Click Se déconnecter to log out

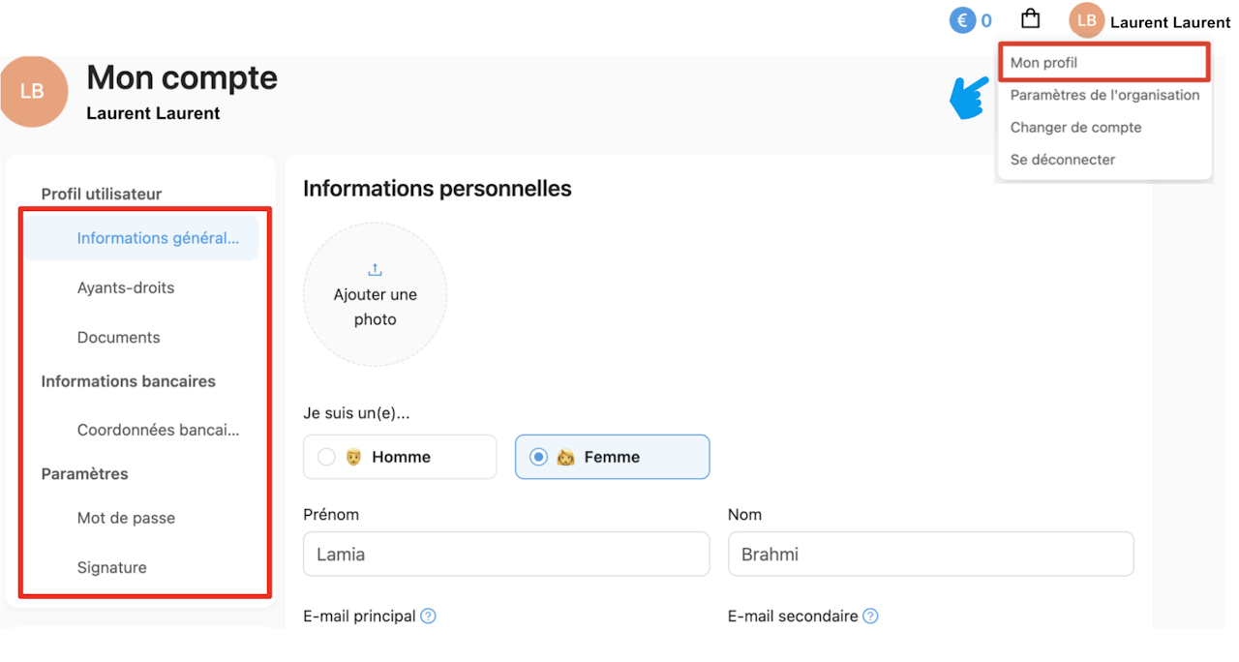[1062, 160]
